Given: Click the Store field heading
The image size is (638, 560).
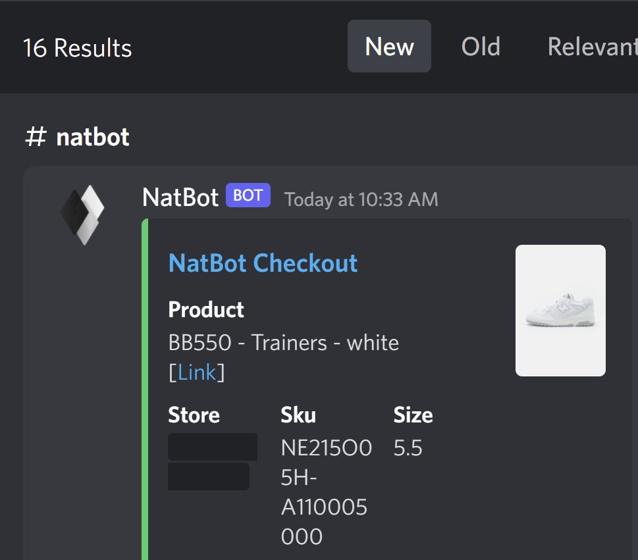Looking at the screenshot, I should tap(194, 415).
